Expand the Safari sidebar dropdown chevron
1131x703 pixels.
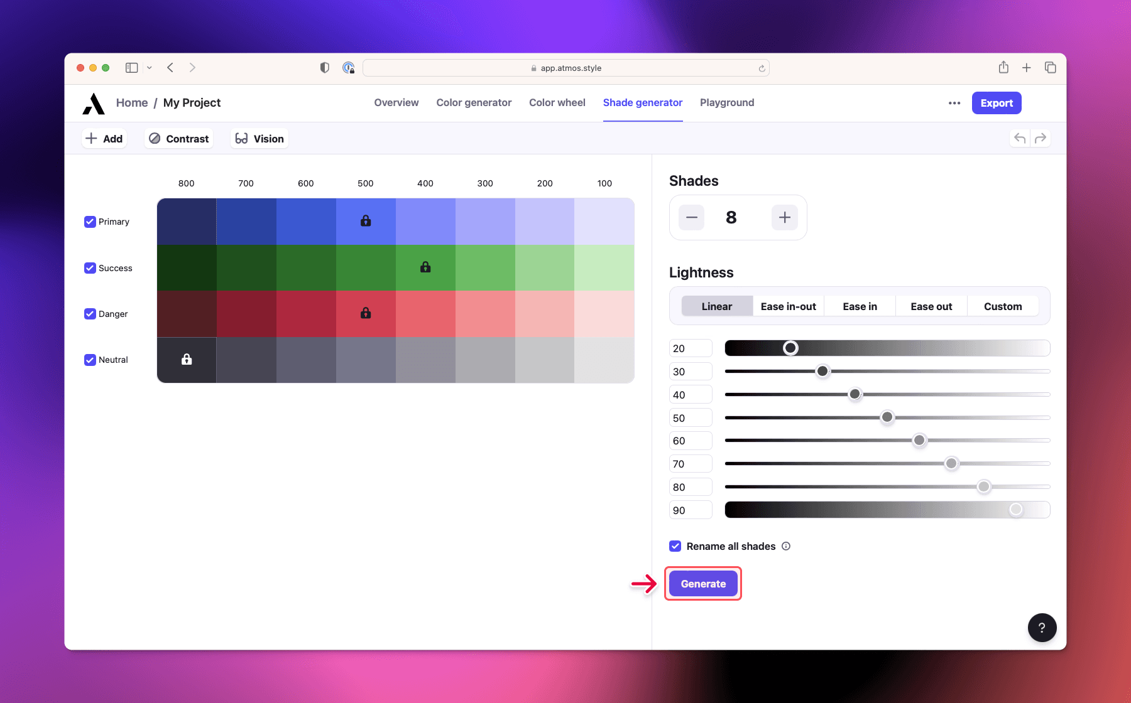[150, 68]
